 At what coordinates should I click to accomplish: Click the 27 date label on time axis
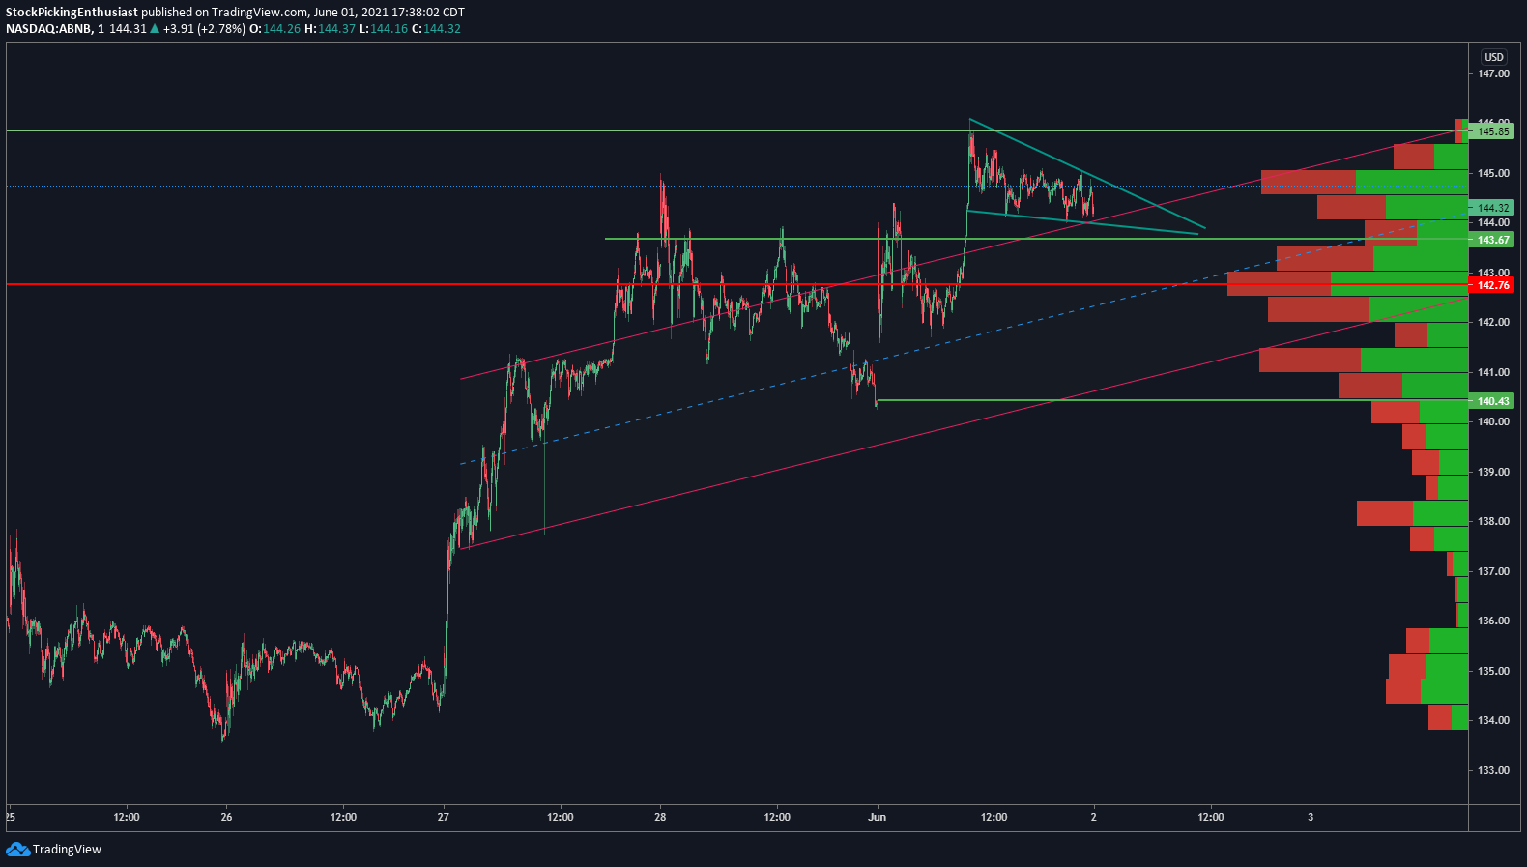[x=443, y=817]
